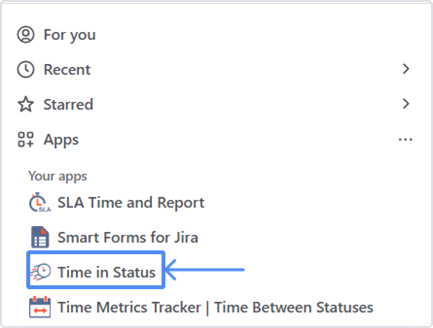Open the For you menu item
The image size is (433, 328).
click(70, 35)
